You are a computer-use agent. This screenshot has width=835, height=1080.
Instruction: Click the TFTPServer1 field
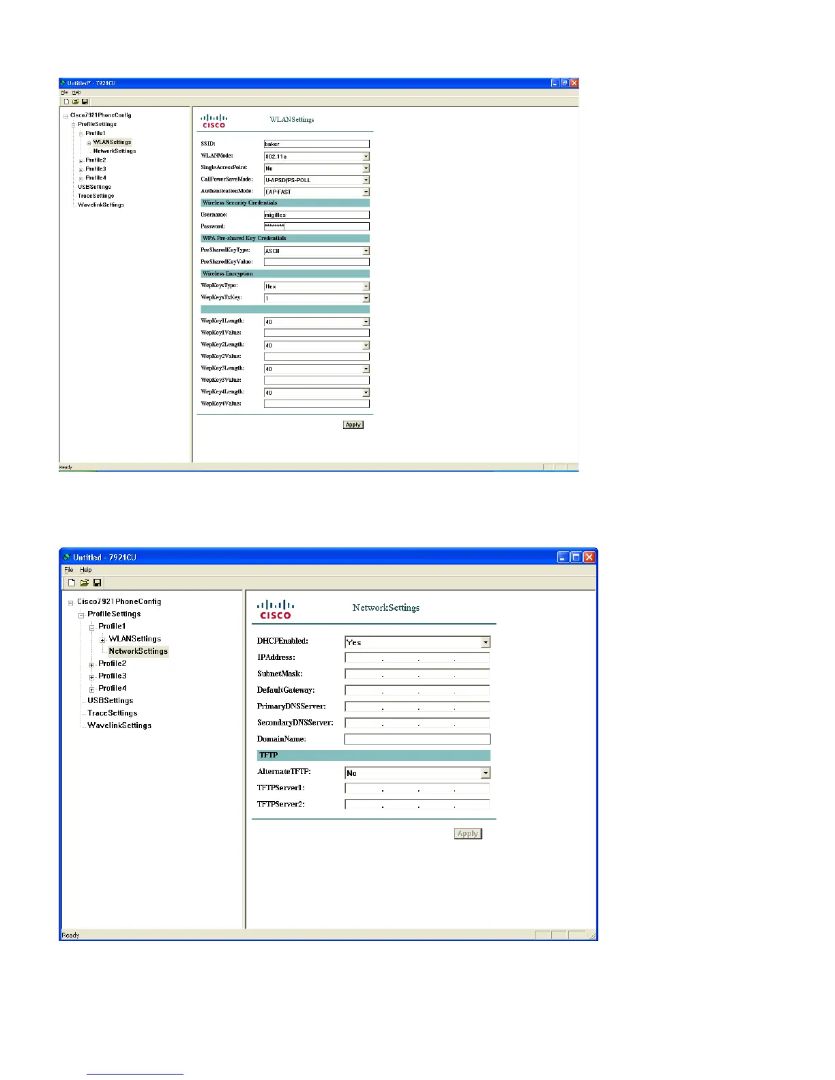tap(417, 788)
